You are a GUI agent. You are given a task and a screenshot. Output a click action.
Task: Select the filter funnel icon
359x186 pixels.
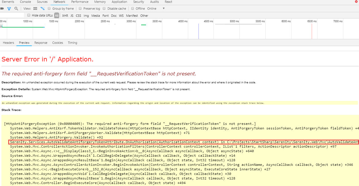coord(9,8)
